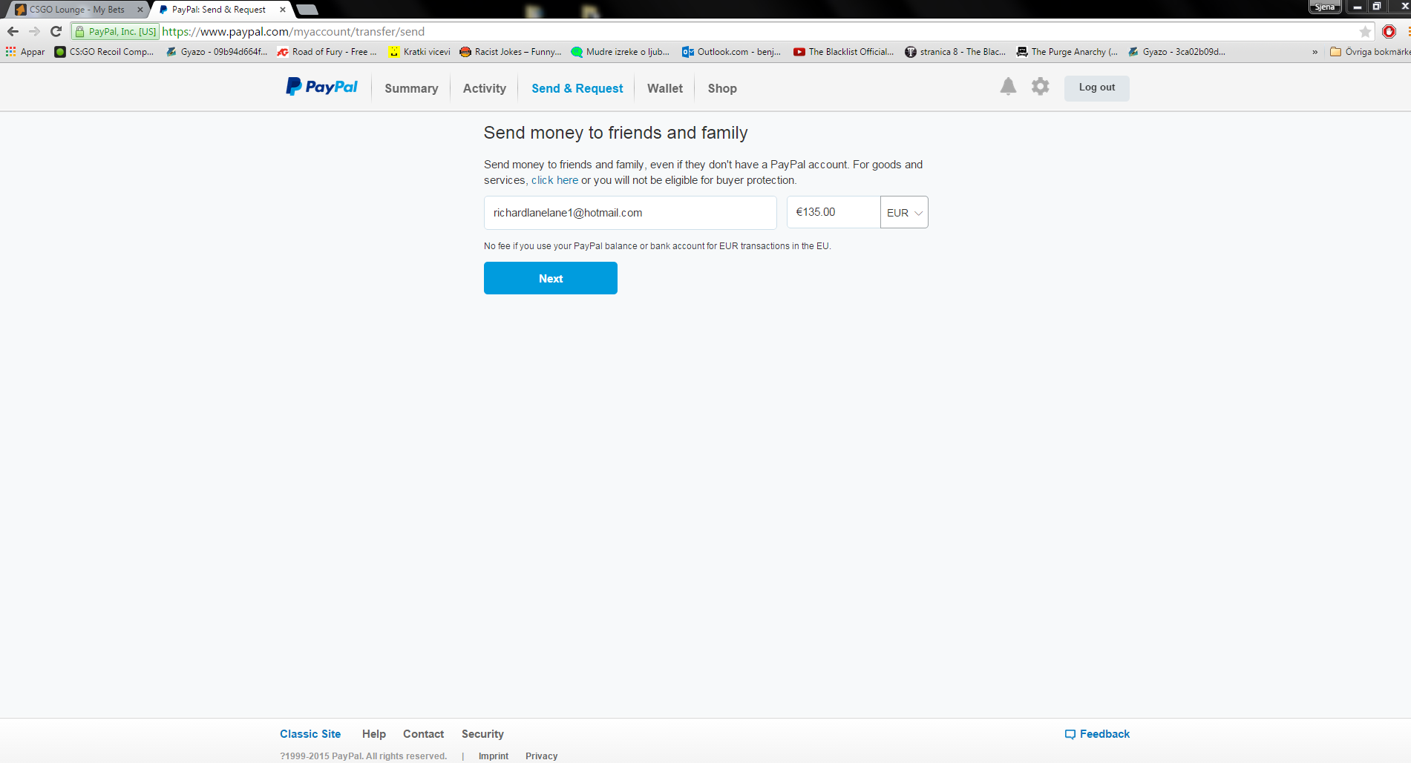Image resolution: width=1411 pixels, height=763 pixels.
Task: Open the Road of Fury bookmark
Action: click(x=327, y=52)
